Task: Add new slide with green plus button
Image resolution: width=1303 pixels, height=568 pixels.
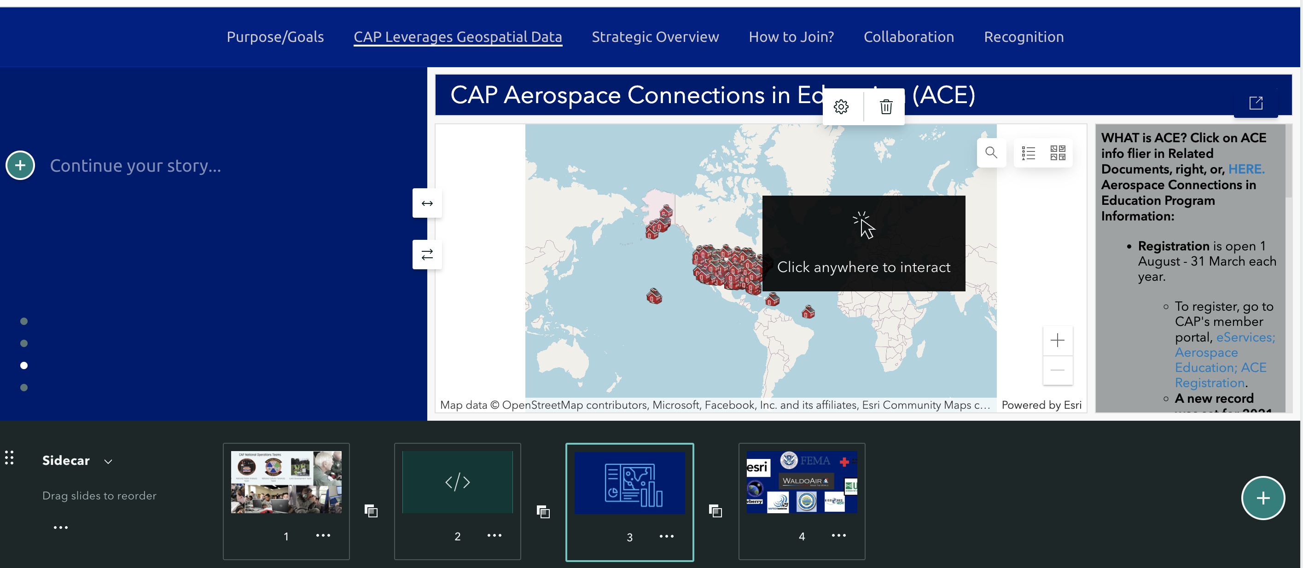Action: [x=1262, y=498]
